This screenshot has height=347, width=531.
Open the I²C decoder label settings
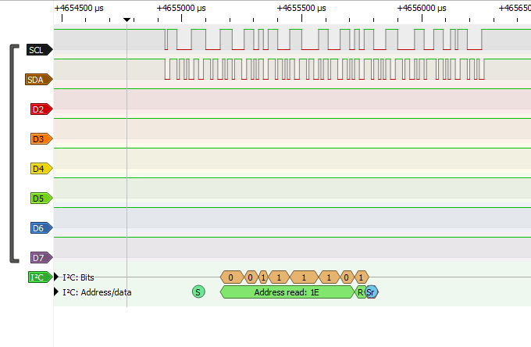click(x=38, y=277)
